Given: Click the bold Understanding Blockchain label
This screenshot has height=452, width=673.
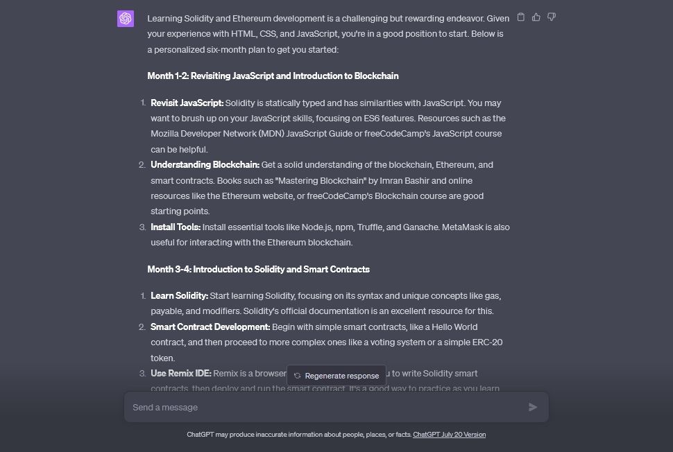Looking at the screenshot, I should pos(205,165).
